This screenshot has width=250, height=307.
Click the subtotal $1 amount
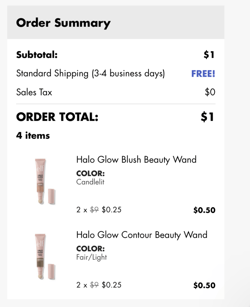(x=209, y=55)
